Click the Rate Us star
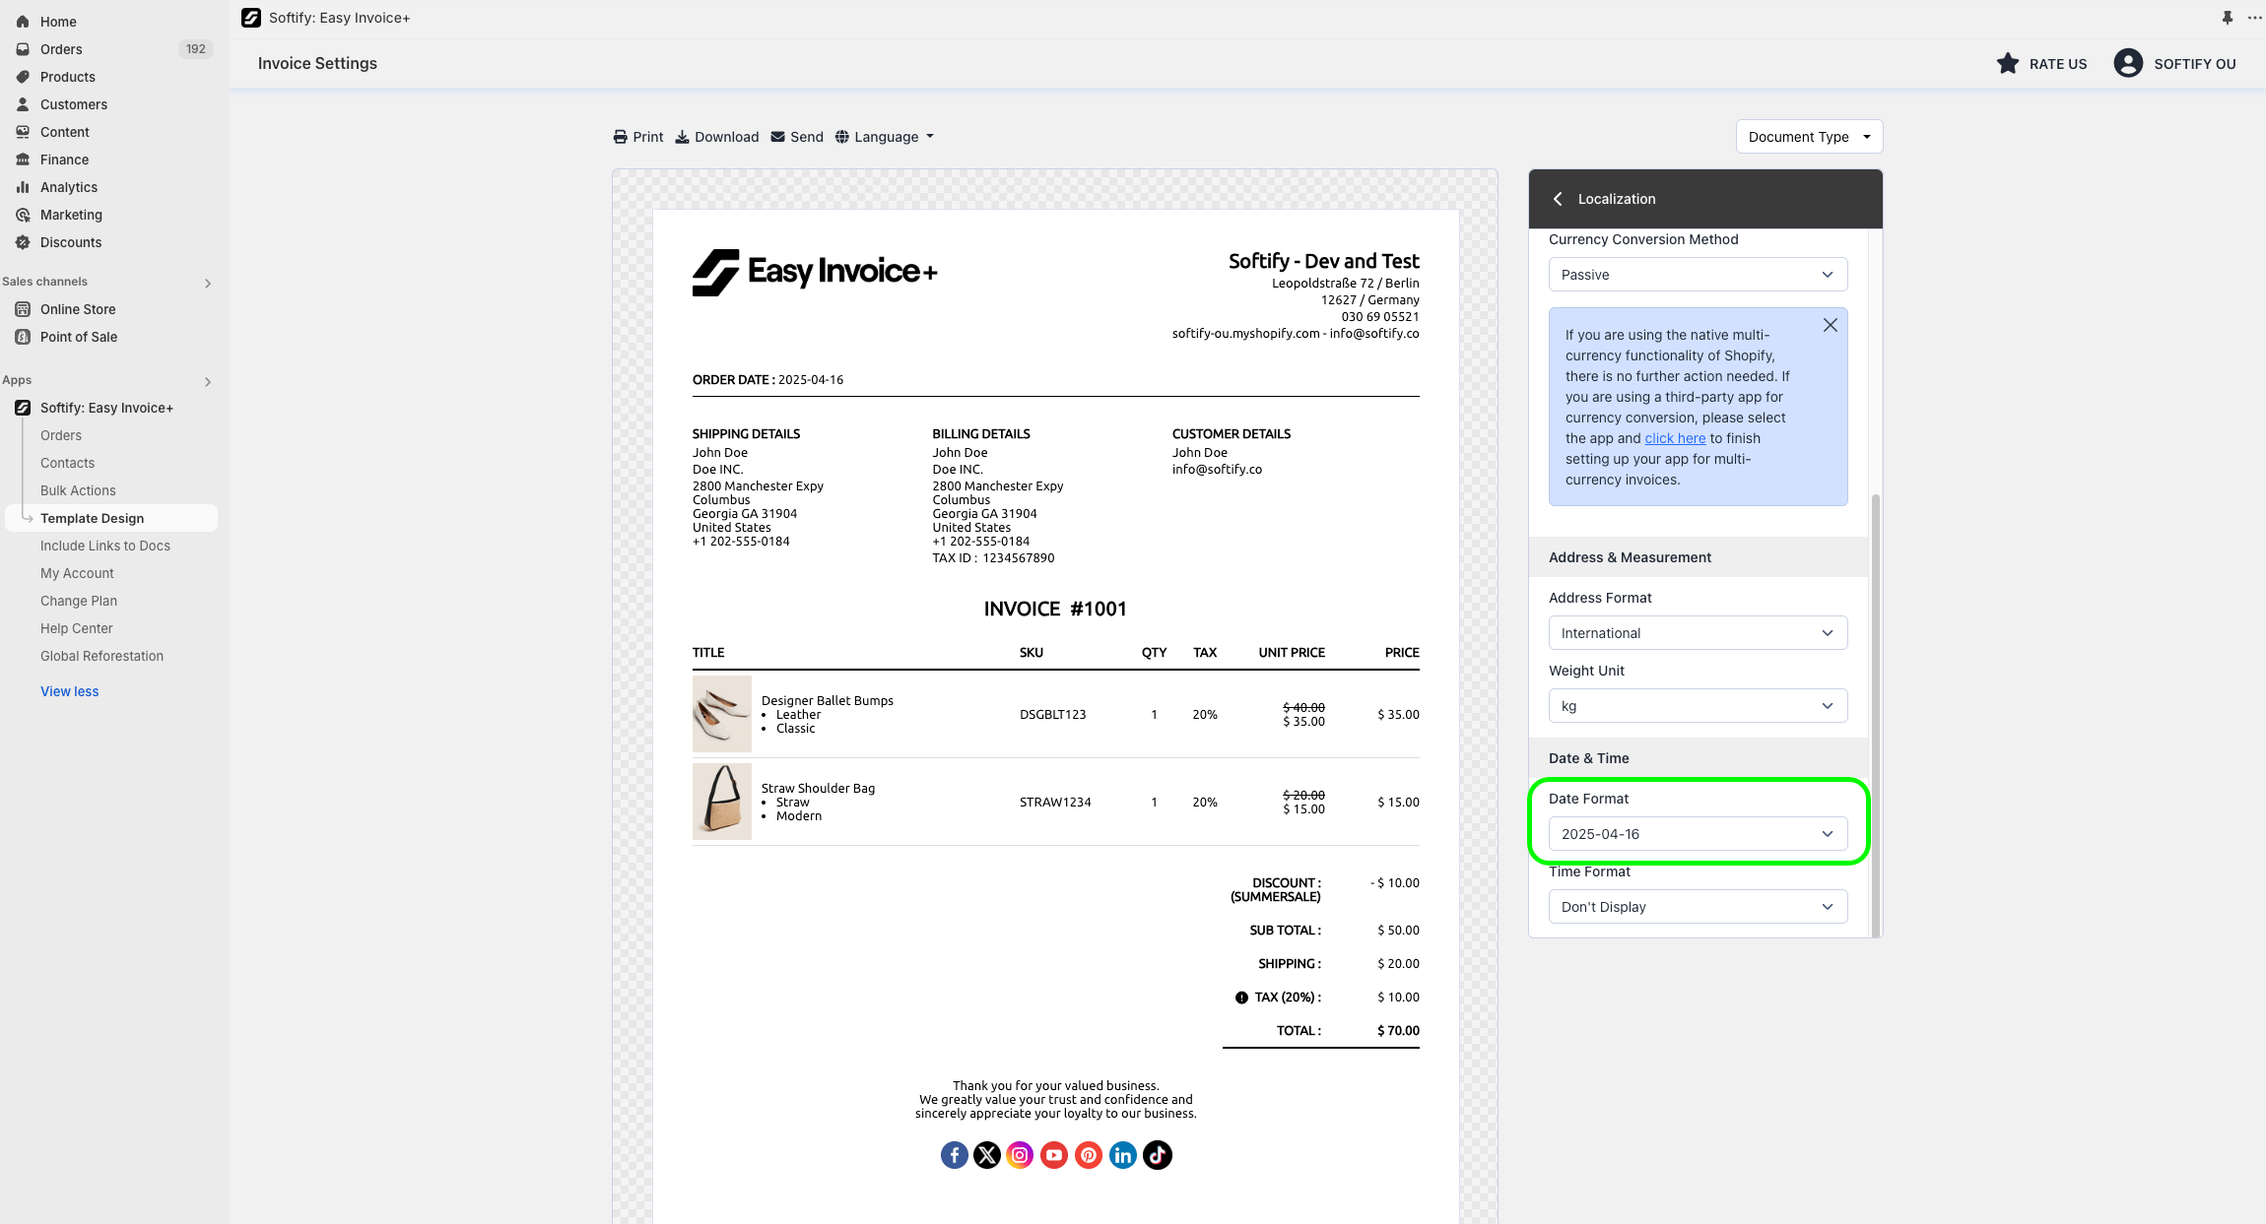This screenshot has width=2266, height=1224. tap(2007, 64)
